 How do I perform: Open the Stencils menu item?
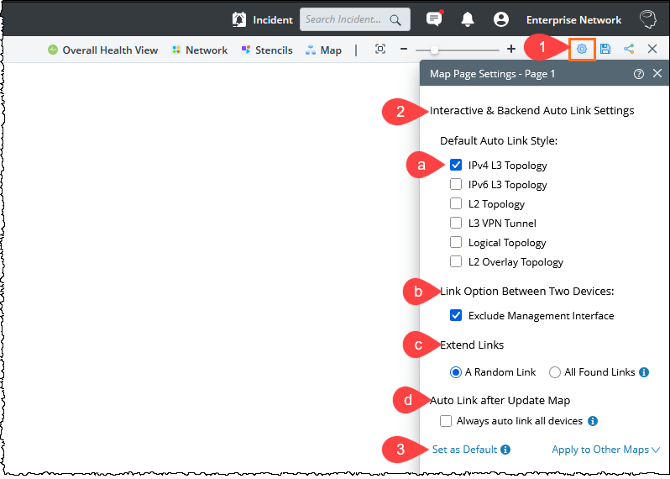(x=267, y=50)
